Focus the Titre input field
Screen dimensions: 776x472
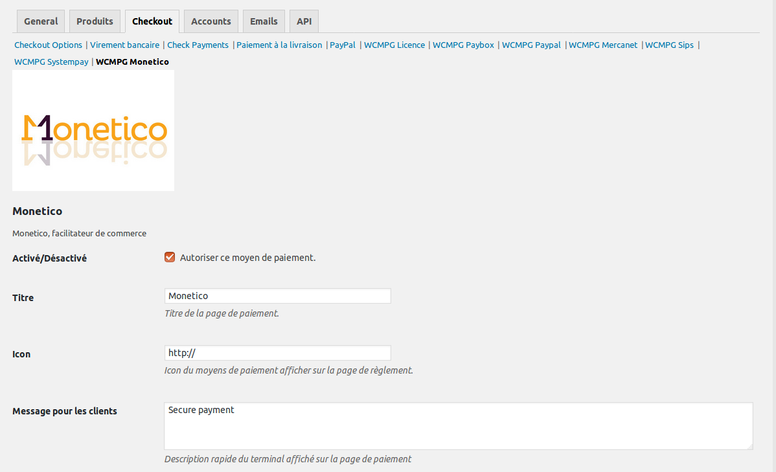pyautogui.click(x=278, y=296)
